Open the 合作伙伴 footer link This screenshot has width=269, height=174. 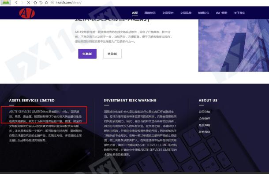204,119
